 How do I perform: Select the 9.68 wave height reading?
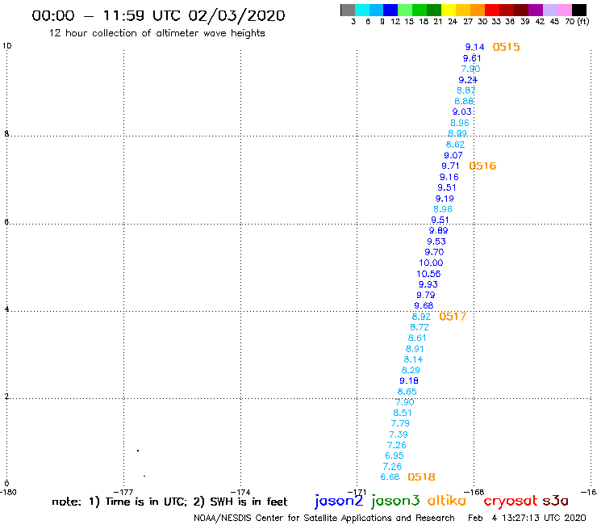tap(424, 306)
